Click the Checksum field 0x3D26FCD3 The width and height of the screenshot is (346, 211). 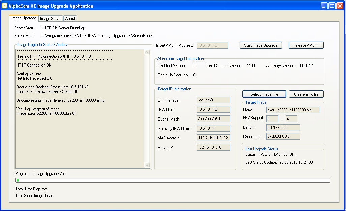point(283,136)
